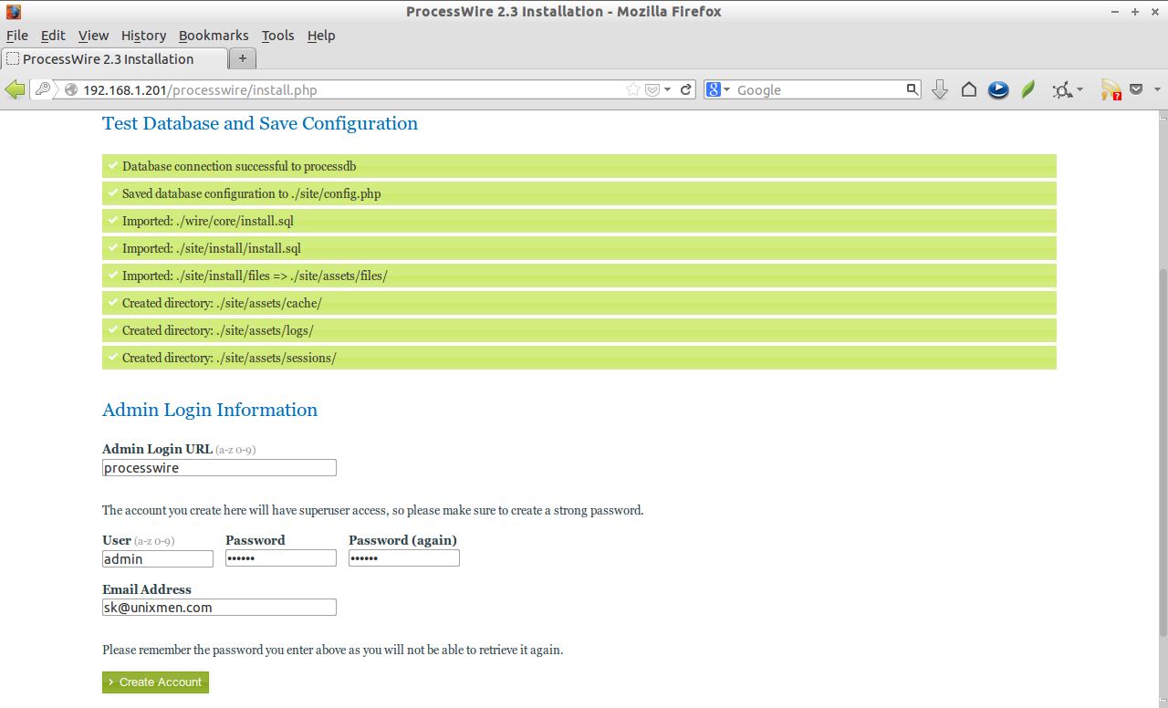This screenshot has height=708, width=1168.
Task: Open the File menu
Action: pyautogui.click(x=17, y=36)
